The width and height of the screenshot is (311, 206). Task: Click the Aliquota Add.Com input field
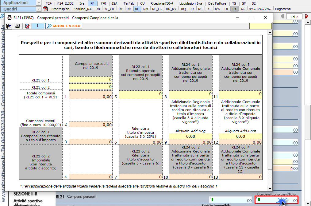[x=240, y=136]
